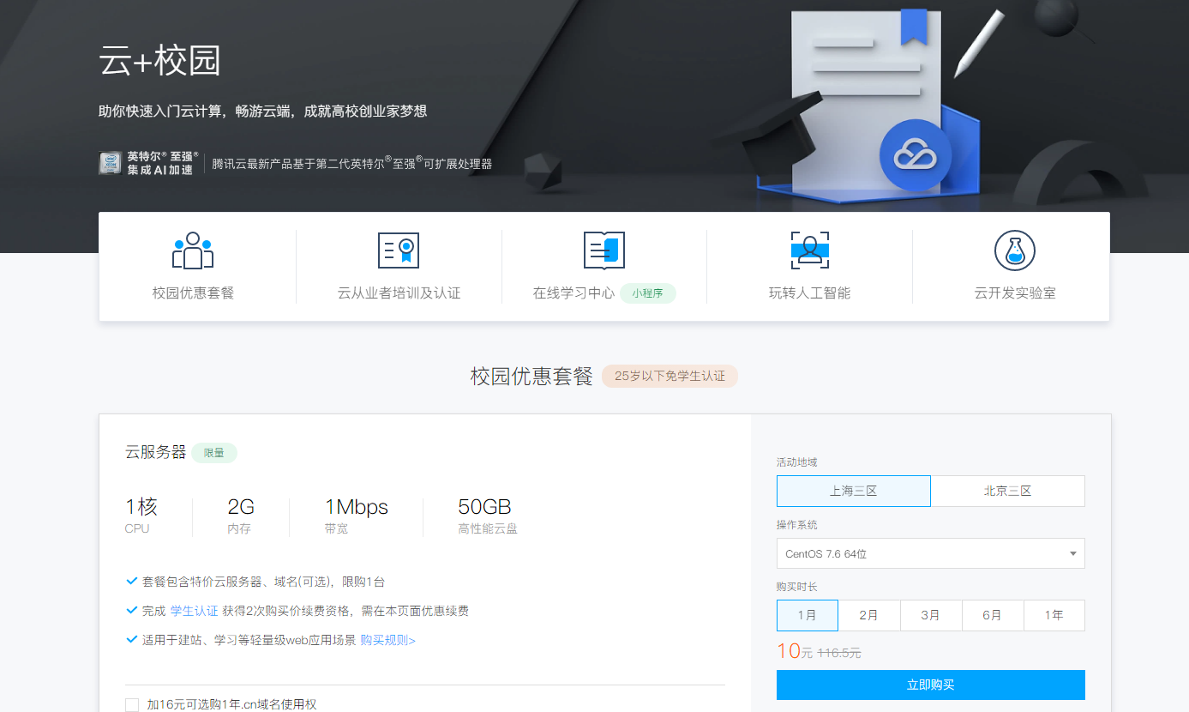This screenshot has width=1189, height=712.
Task: Enable the 加16元 .cn domain checkbox
Action: click(132, 704)
